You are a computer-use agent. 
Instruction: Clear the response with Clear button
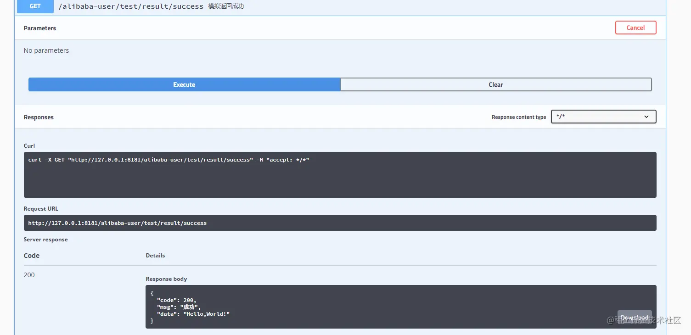point(496,84)
